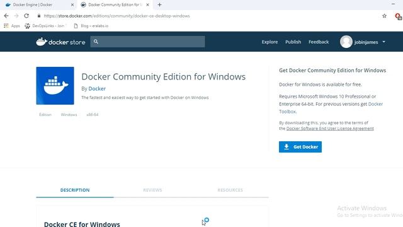Open the Feedback menu item
Screen dimensions: 403x227
(319, 42)
